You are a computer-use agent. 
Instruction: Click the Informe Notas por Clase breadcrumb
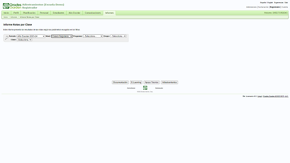point(29,17)
